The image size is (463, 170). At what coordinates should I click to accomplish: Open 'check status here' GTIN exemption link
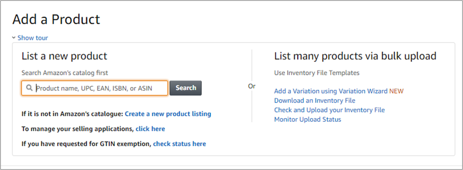click(x=179, y=144)
